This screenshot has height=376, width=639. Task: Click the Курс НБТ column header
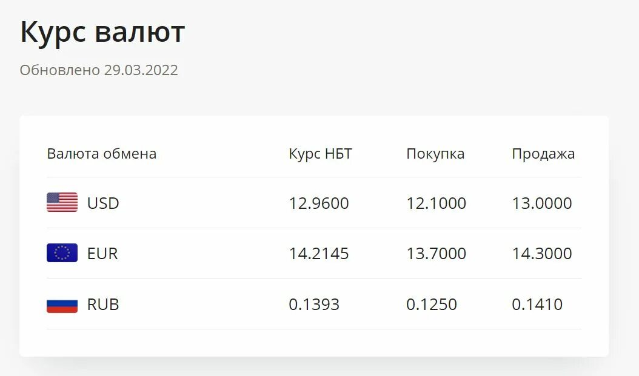[320, 154]
